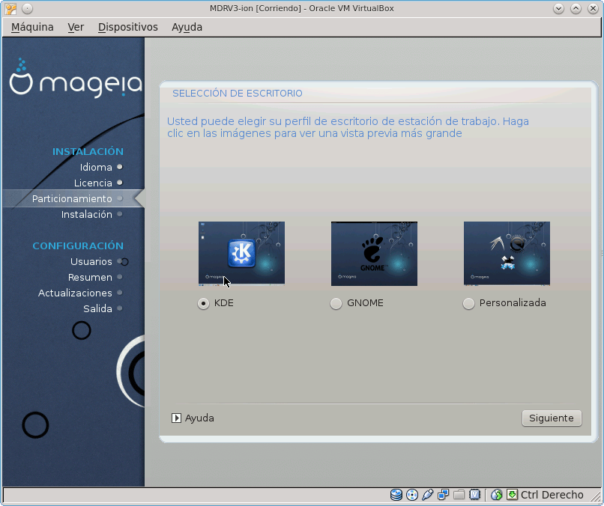Screen dimensions: 604x506
Task: Select the KDE desktop radio button
Action: [203, 303]
